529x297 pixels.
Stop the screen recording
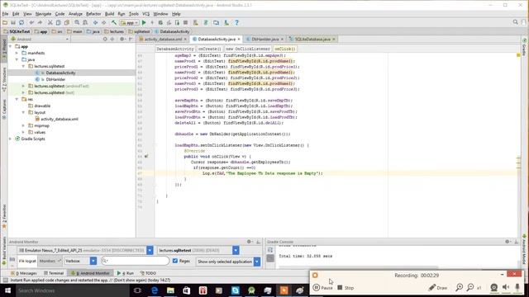click(x=346, y=288)
